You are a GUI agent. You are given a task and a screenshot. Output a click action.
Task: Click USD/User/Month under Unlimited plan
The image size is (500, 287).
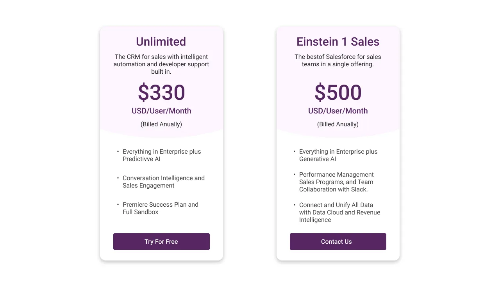161,111
